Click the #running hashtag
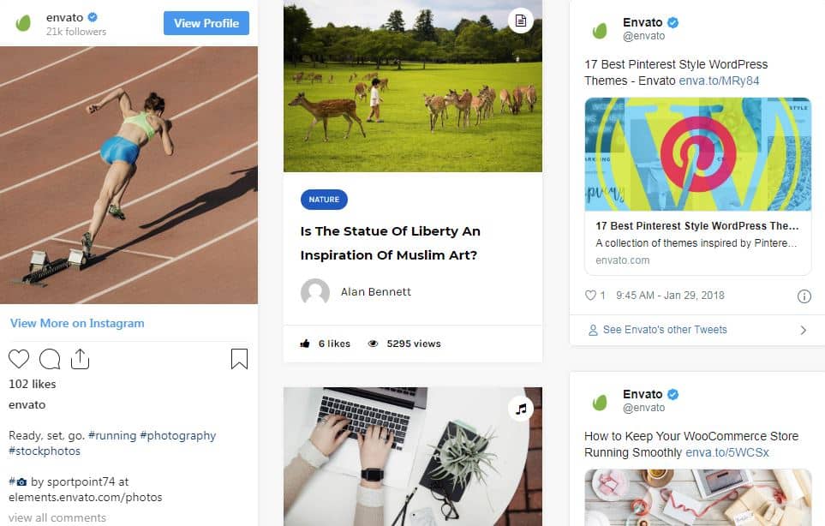 (112, 435)
